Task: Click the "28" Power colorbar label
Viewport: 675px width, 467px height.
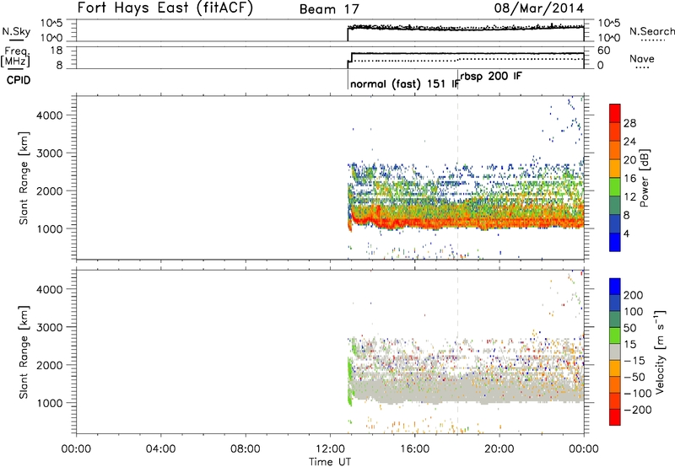Action: [x=629, y=123]
